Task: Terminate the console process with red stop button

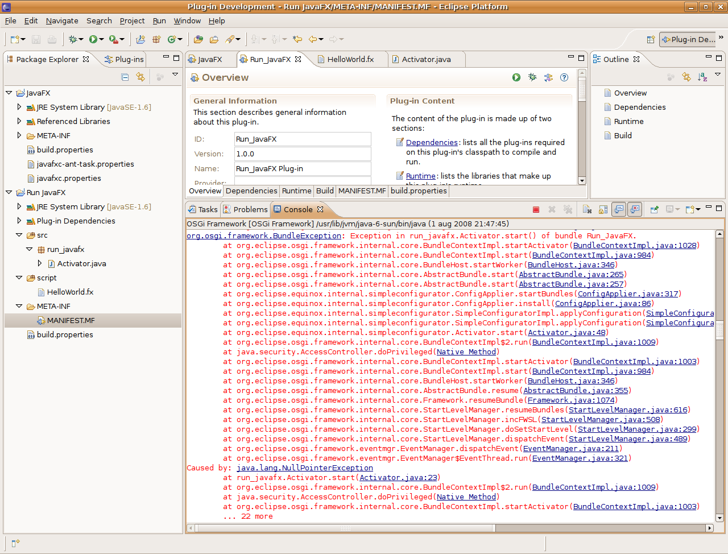Action: 536,209
